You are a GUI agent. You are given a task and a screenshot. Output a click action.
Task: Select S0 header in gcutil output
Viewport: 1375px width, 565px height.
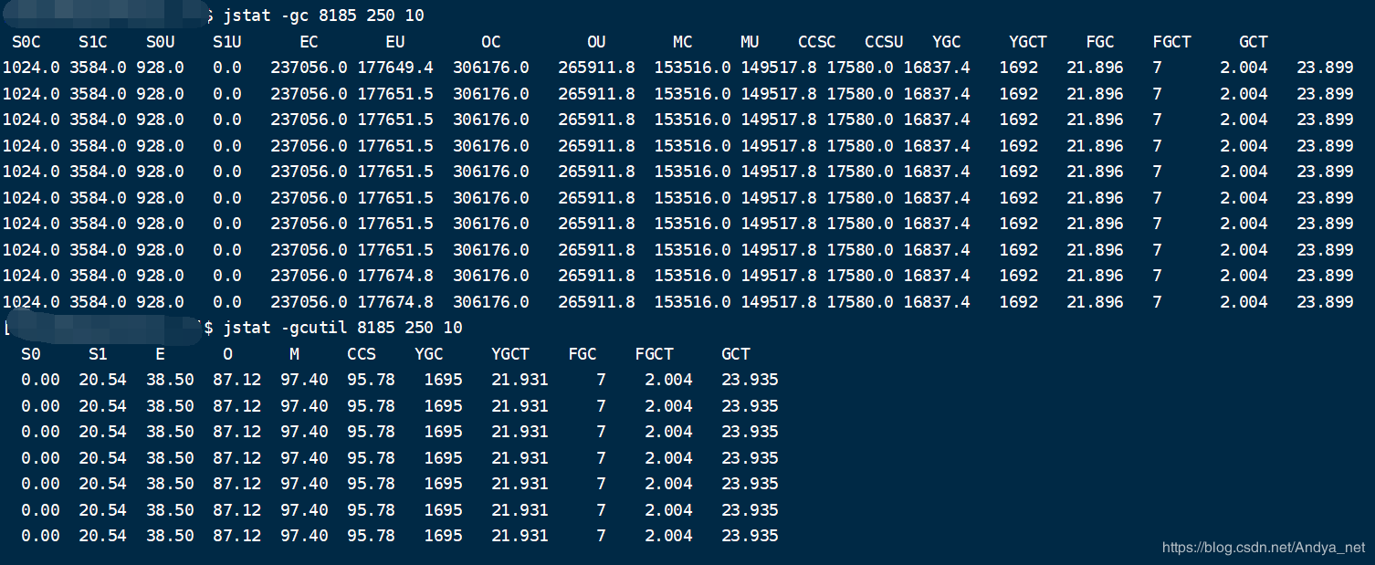(30, 354)
